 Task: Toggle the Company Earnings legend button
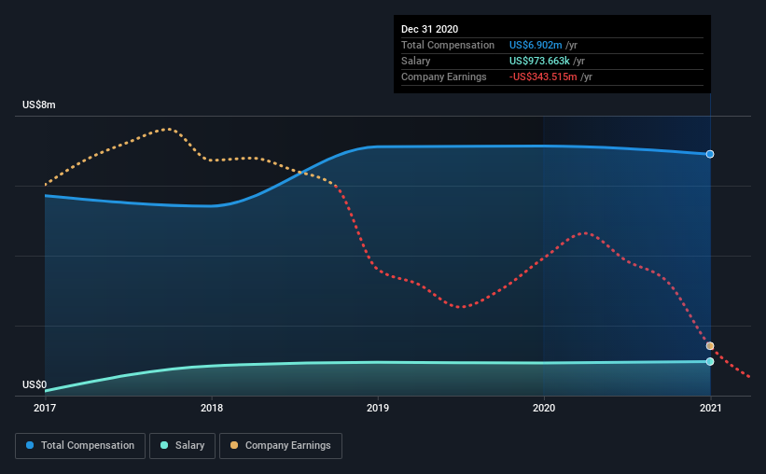click(x=281, y=446)
